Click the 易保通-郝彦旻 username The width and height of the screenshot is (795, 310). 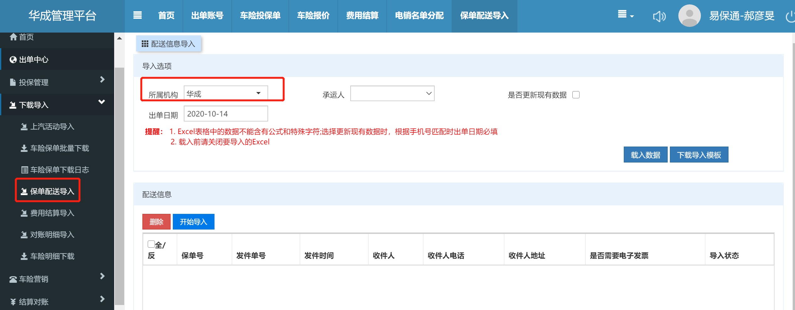coord(742,16)
